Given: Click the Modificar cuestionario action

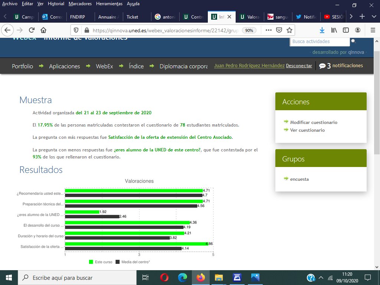Looking at the screenshot, I should tap(314, 122).
